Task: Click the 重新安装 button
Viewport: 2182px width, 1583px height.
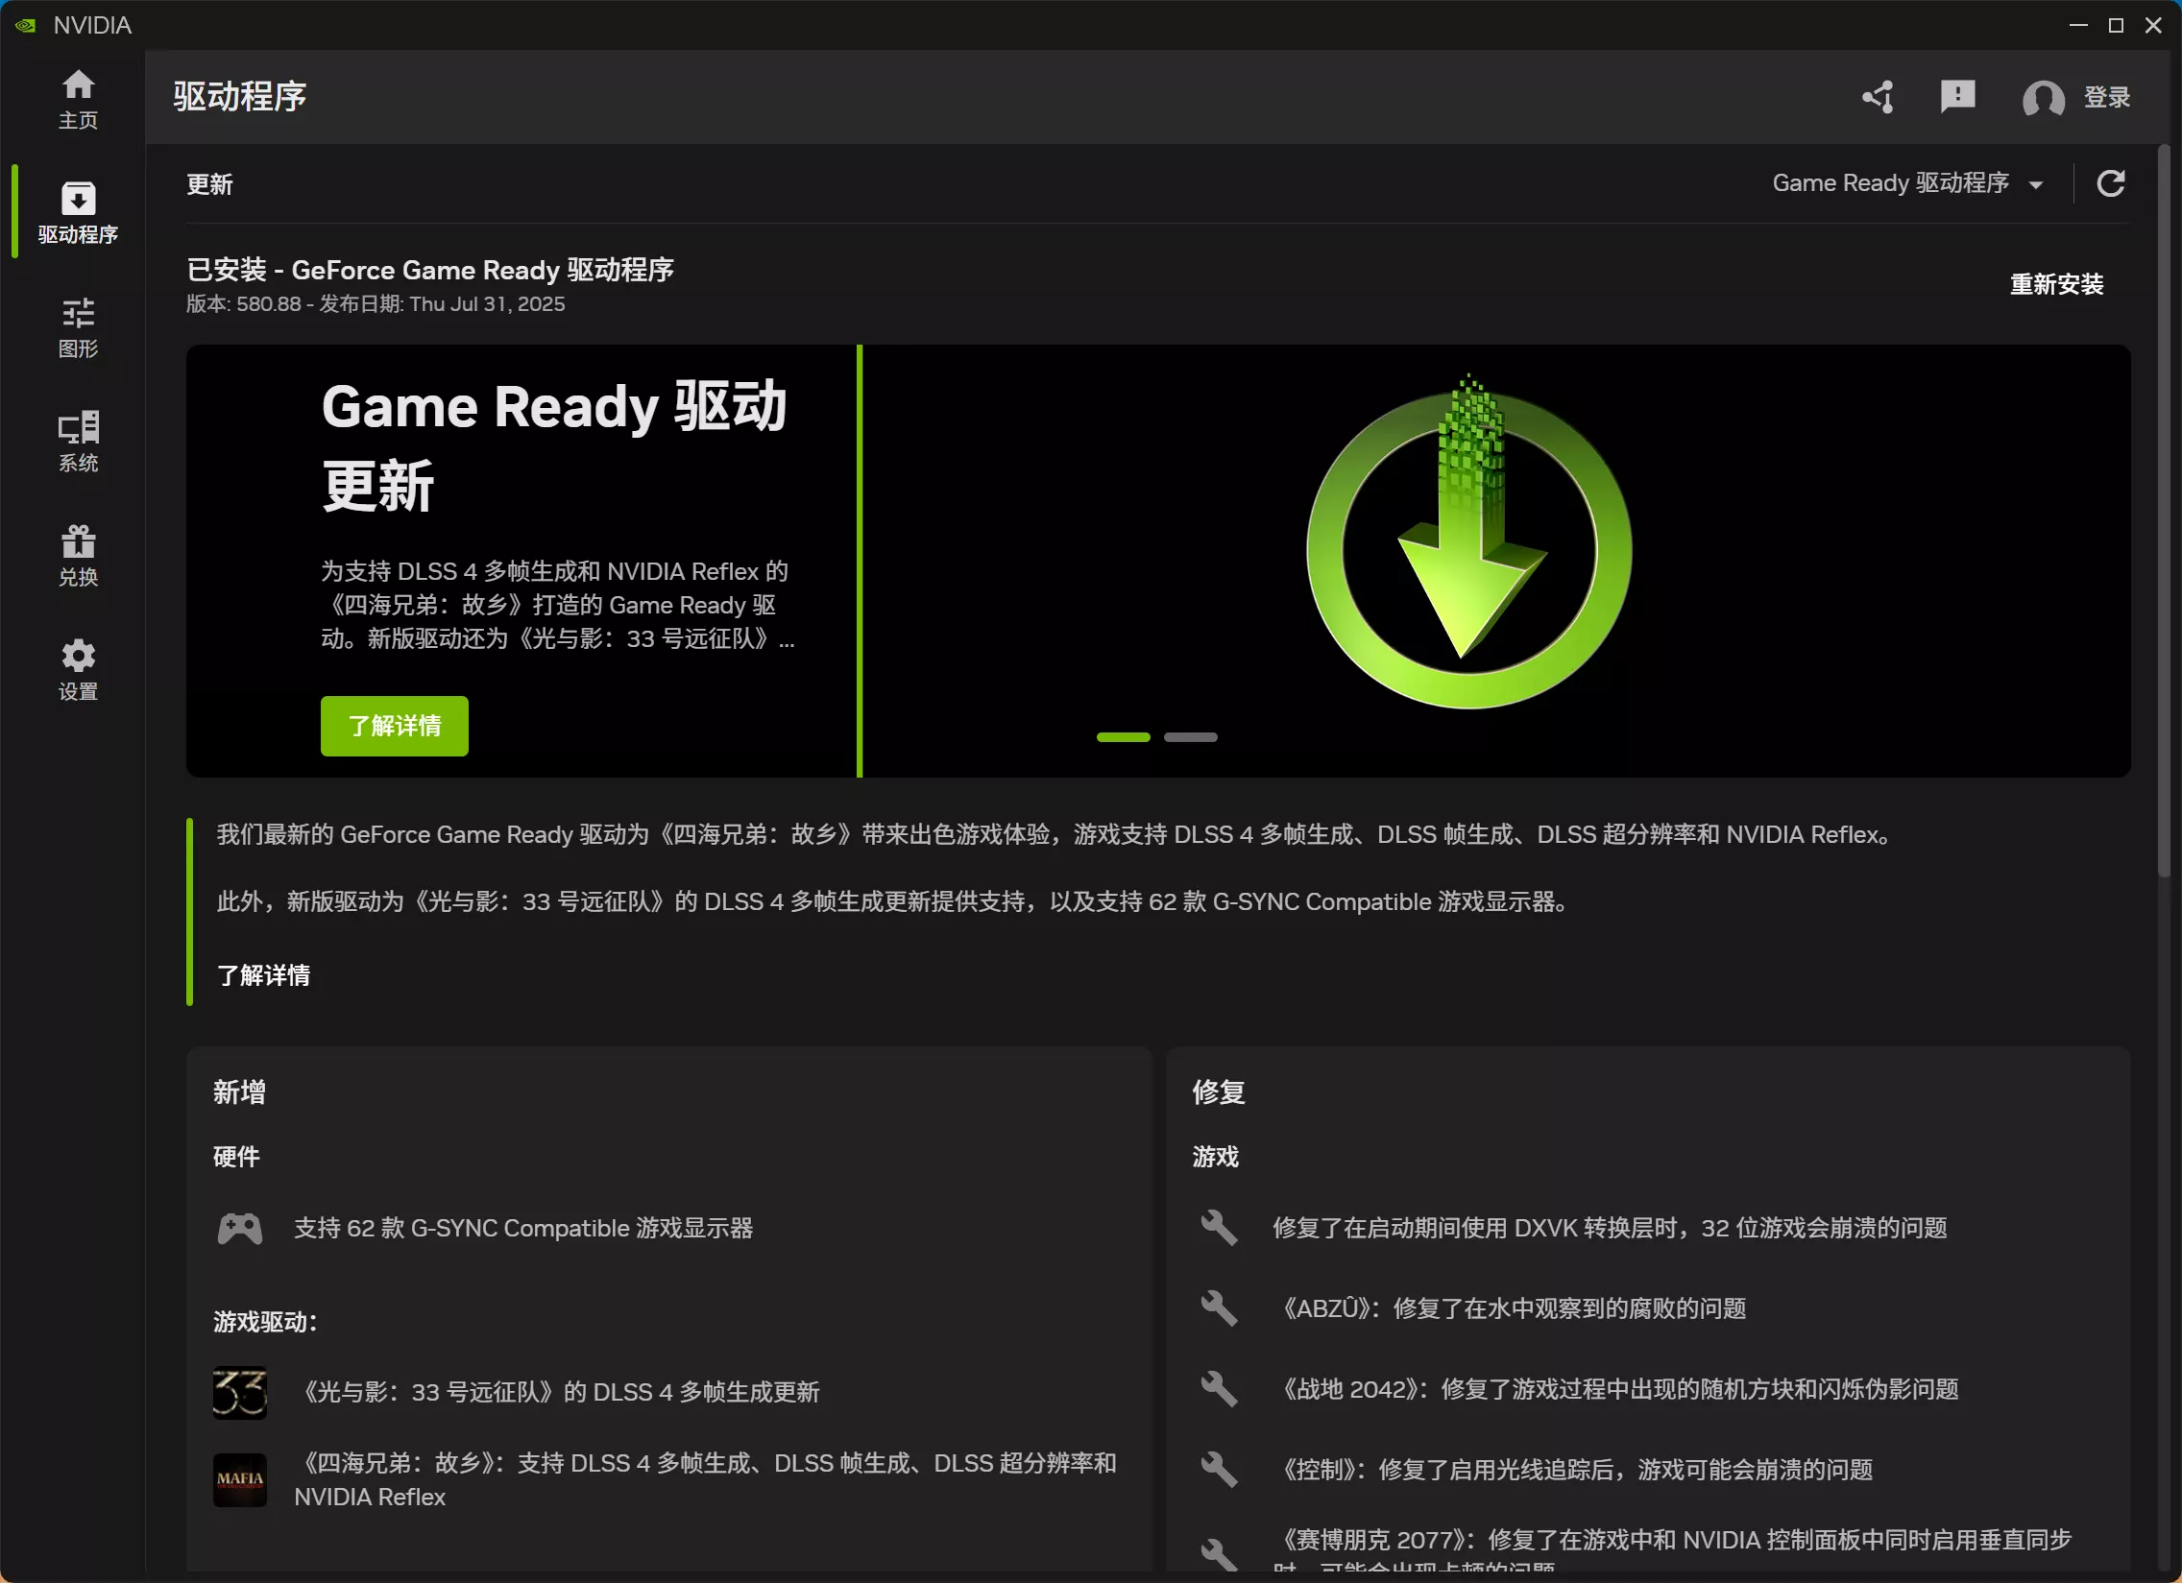Action: click(x=2056, y=284)
